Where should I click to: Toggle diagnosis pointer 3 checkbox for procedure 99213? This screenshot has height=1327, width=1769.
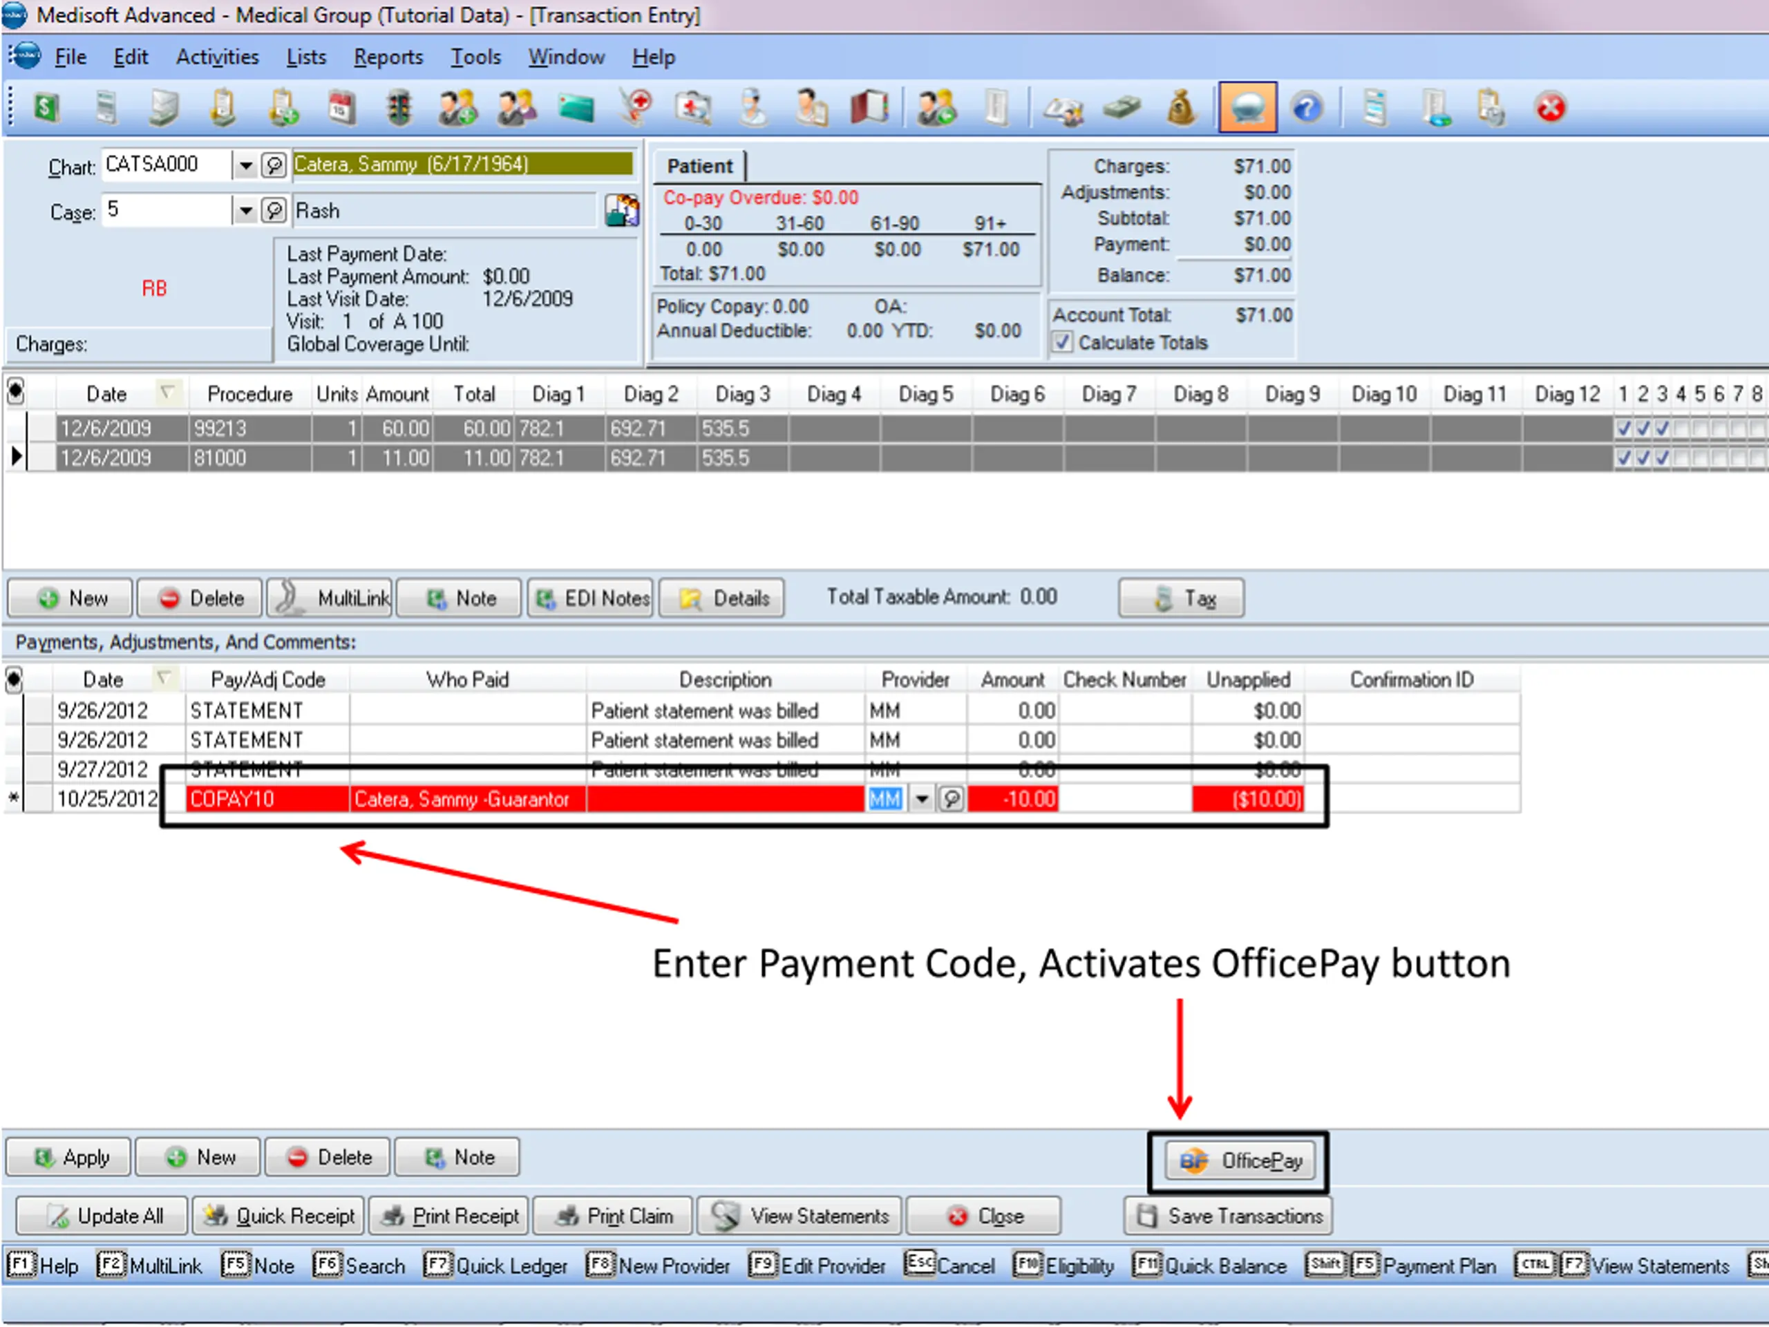1662,429
